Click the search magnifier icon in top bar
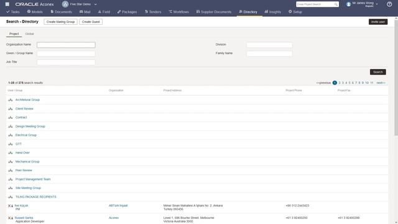 coord(336,4)
